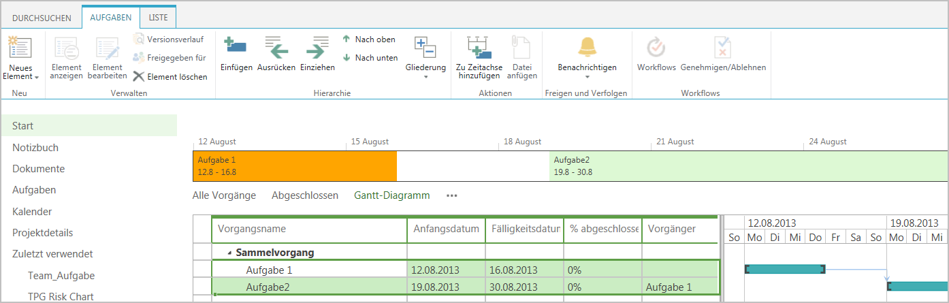Click the Element löschen icon
The height and width of the screenshot is (303, 949).
pos(139,77)
